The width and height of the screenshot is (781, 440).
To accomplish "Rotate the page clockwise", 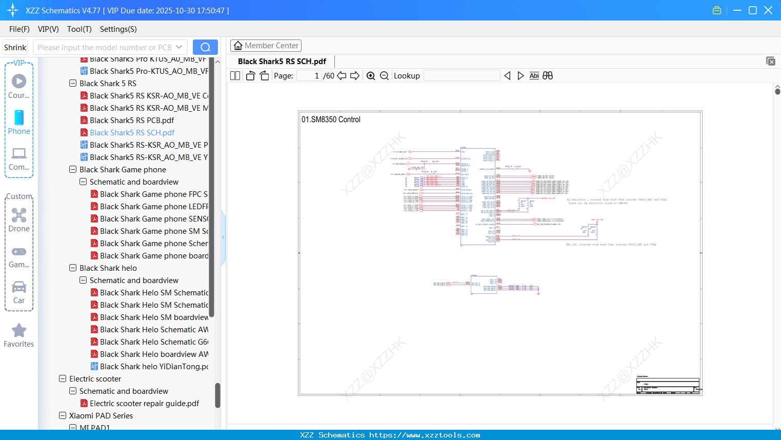I will 264,76.
